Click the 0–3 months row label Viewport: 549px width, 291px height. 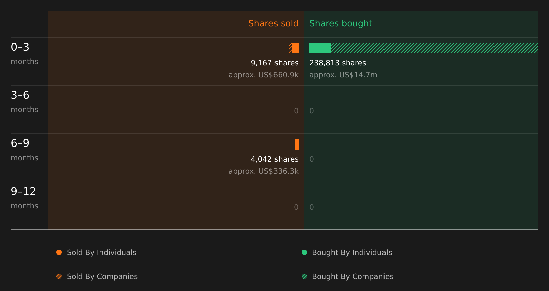tap(24, 54)
